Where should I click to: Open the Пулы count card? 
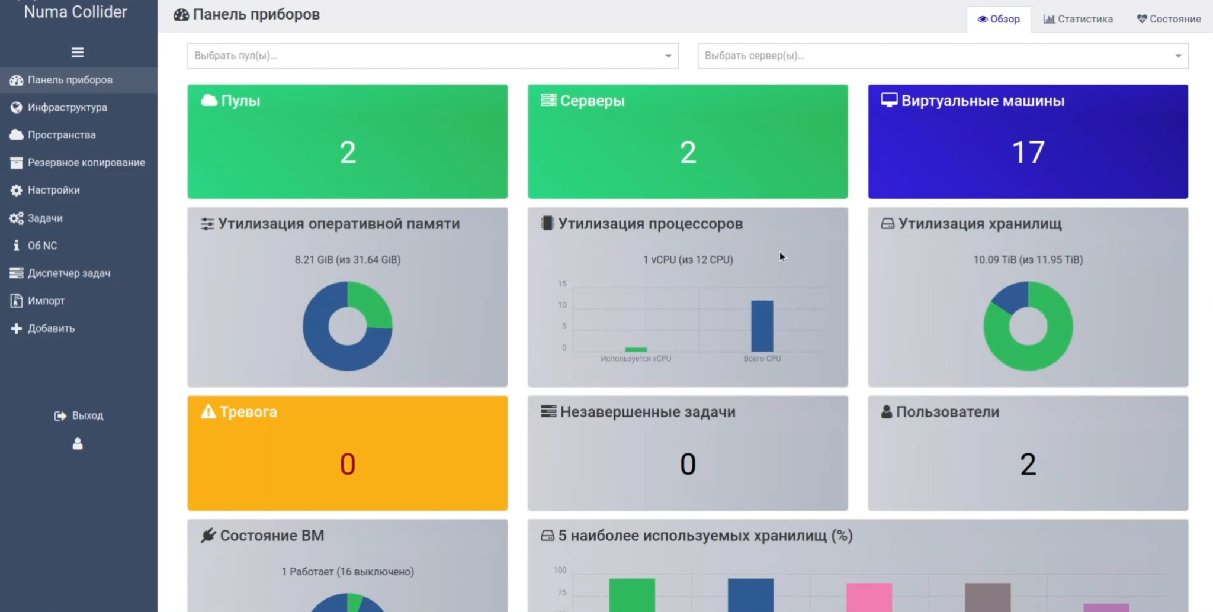point(348,141)
